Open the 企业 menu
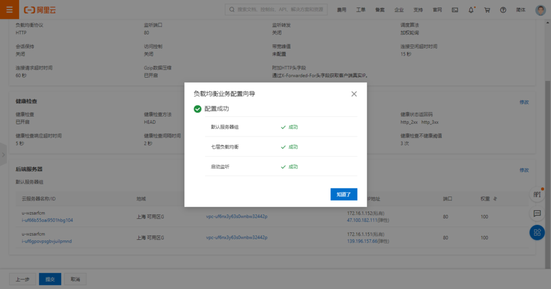This screenshot has width=551, height=289. point(399,10)
